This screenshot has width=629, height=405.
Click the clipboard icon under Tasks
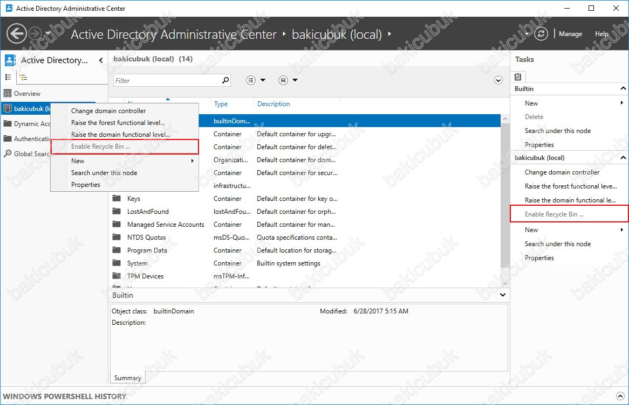[518, 76]
